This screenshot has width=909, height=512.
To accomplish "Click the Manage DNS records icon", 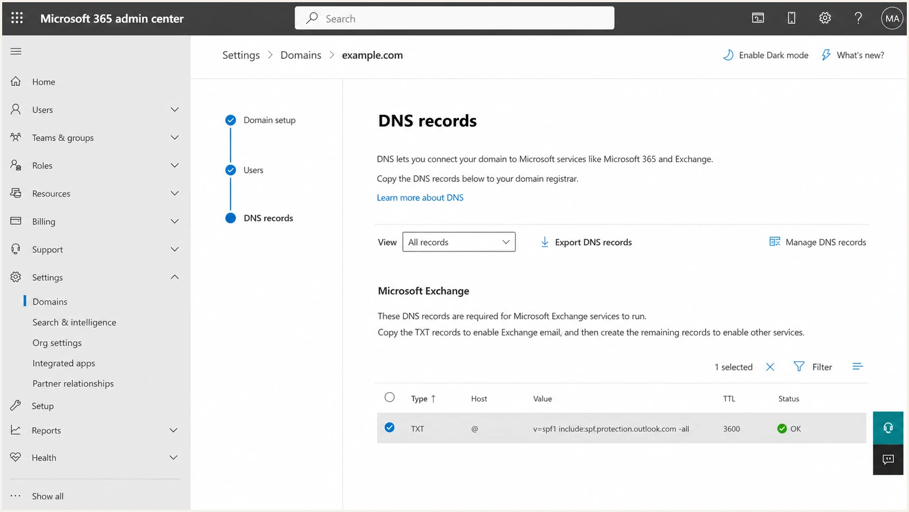I will (x=775, y=242).
